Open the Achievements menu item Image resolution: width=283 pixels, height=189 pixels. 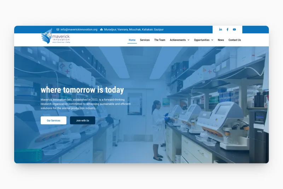coord(178,40)
